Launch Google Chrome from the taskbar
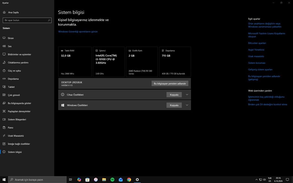293x183 pixels. point(129,180)
